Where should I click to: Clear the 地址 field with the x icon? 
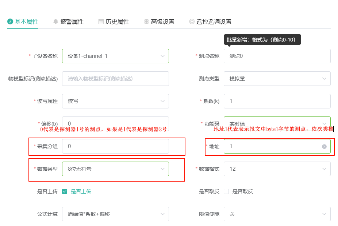[324, 147]
